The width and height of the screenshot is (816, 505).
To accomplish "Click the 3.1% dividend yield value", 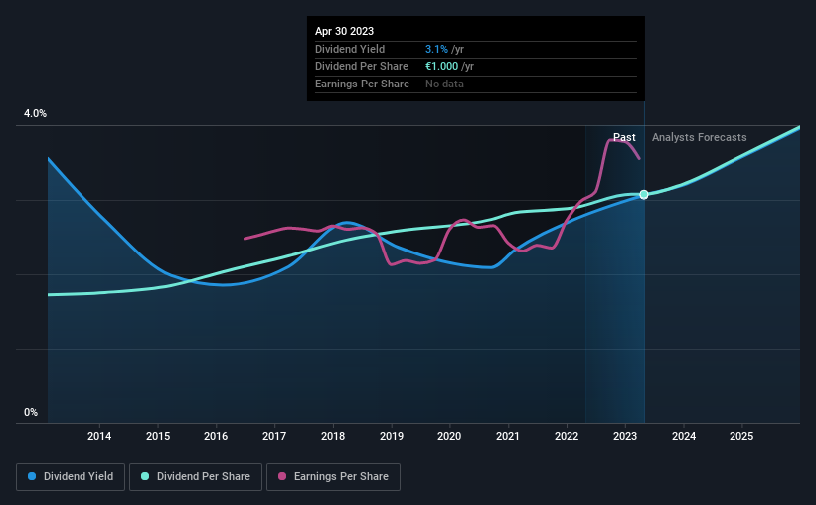I will coord(436,49).
